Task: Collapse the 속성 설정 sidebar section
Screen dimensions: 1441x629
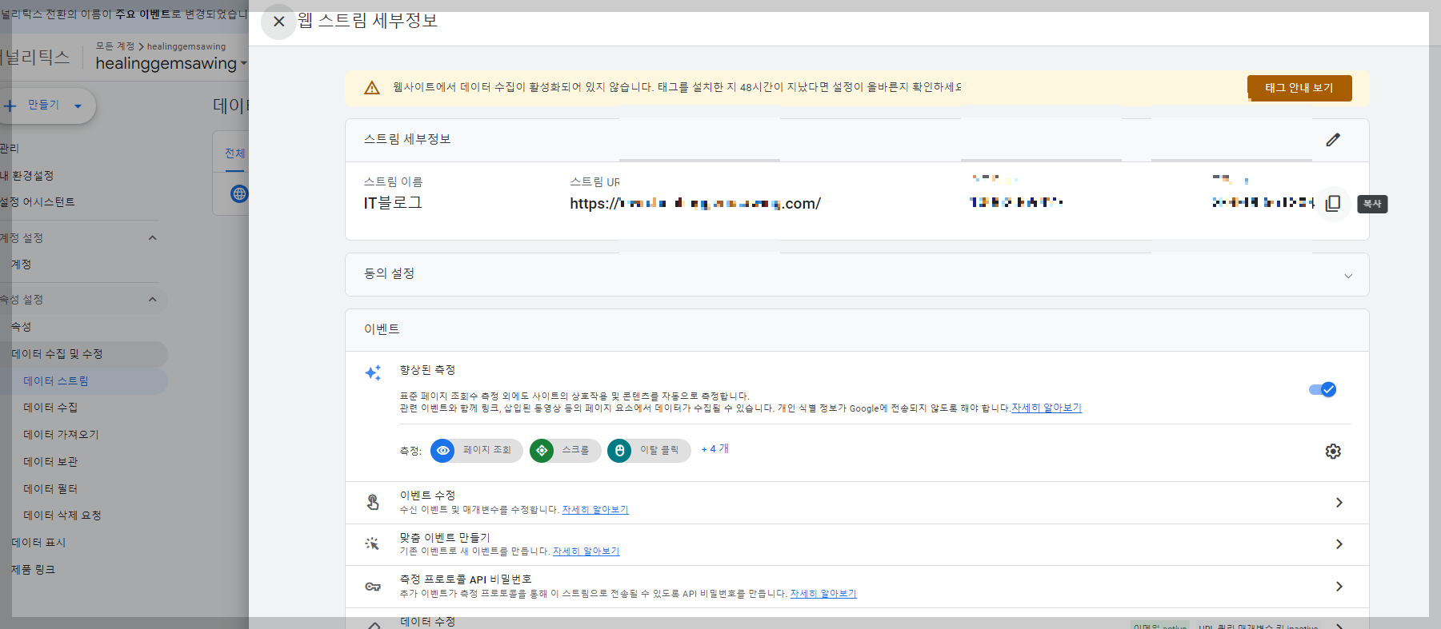Action: (x=152, y=300)
